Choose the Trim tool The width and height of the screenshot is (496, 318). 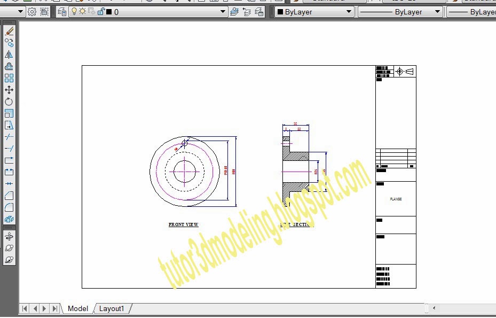tap(9, 137)
